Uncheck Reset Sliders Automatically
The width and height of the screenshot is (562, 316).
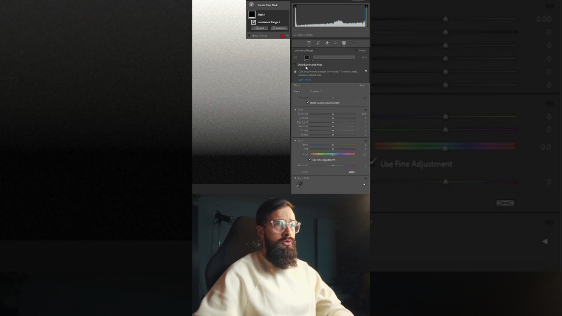click(x=308, y=103)
